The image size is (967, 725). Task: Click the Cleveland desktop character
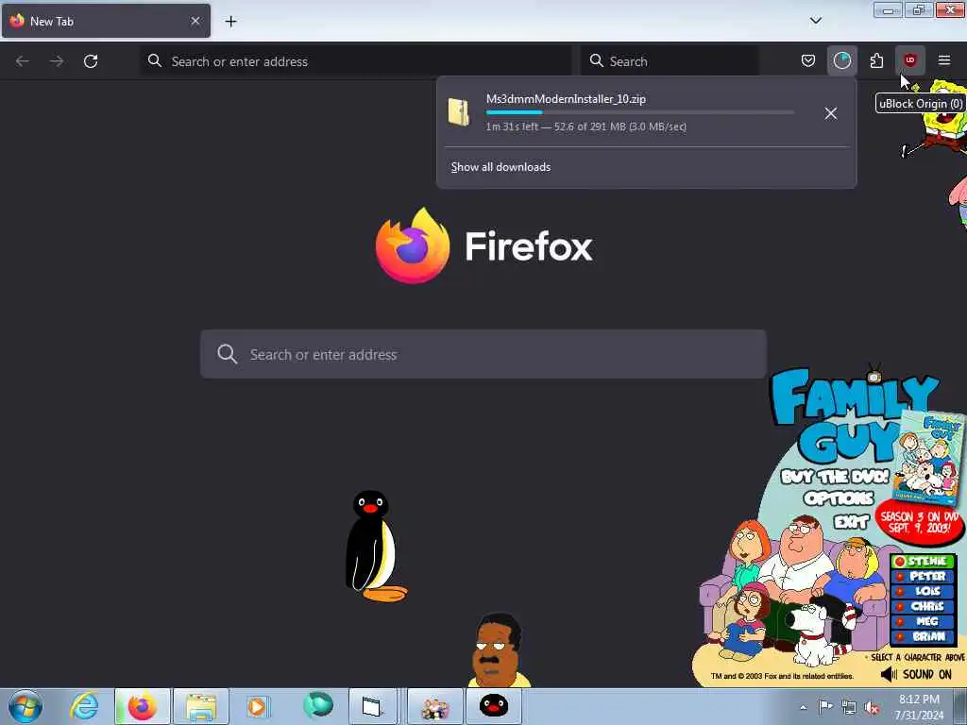pyautogui.click(x=499, y=649)
